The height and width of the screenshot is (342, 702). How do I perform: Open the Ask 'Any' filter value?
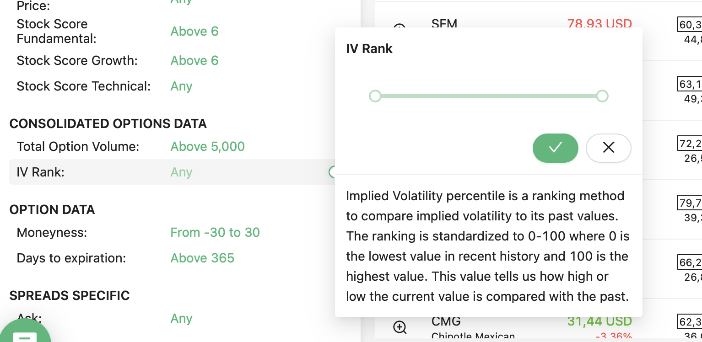pos(181,318)
